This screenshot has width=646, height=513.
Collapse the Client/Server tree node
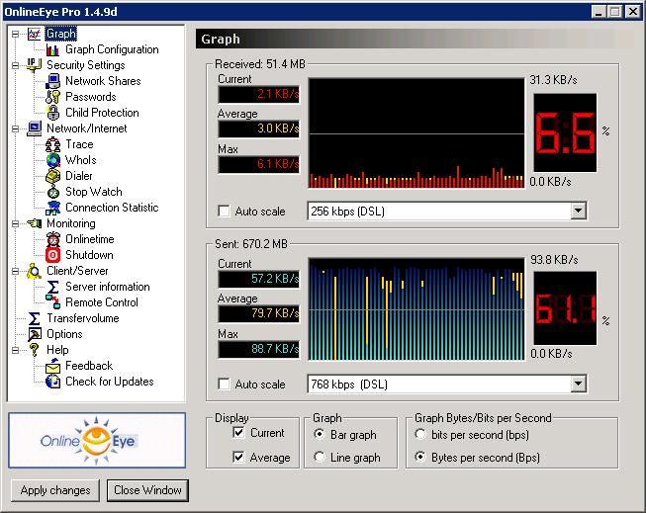click(16, 271)
